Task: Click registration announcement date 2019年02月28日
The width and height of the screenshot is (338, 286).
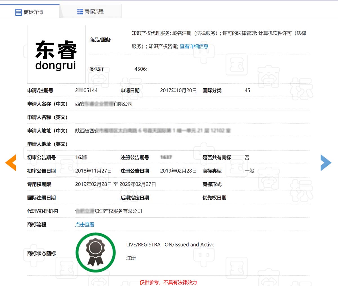Action: (178, 171)
